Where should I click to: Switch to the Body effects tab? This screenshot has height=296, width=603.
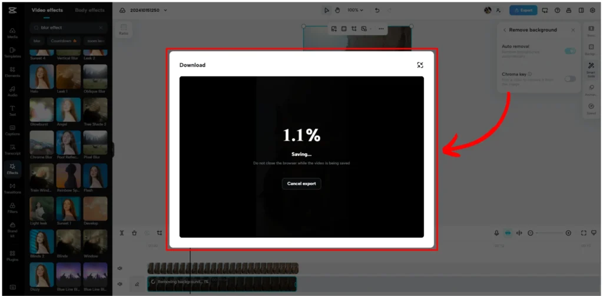(90, 10)
